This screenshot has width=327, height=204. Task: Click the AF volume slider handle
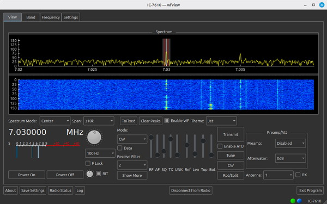(158, 155)
